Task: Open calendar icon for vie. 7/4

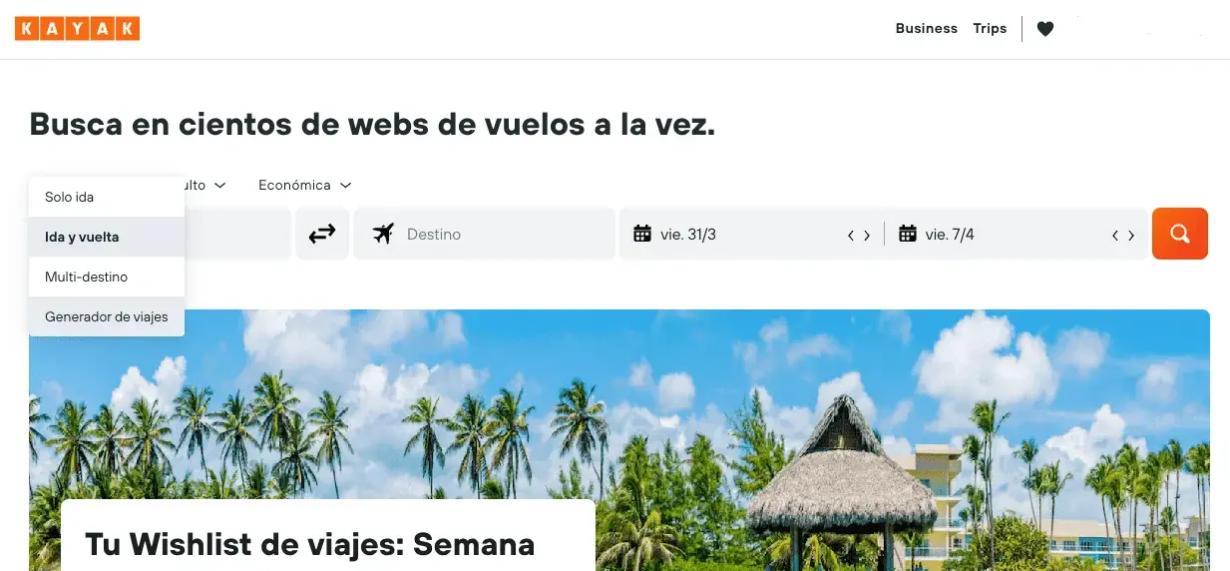Action: tap(908, 234)
